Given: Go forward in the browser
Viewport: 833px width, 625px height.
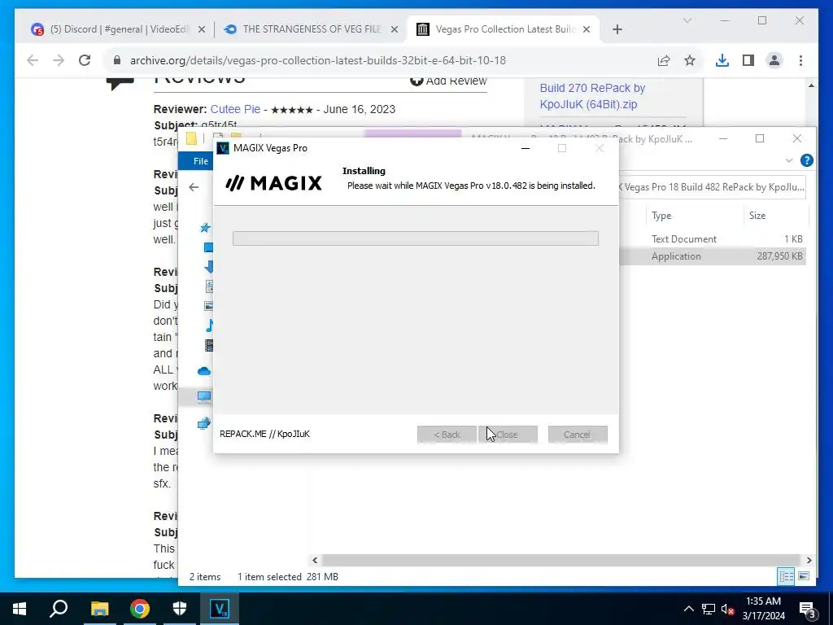Looking at the screenshot, I should tap(59, 60).
